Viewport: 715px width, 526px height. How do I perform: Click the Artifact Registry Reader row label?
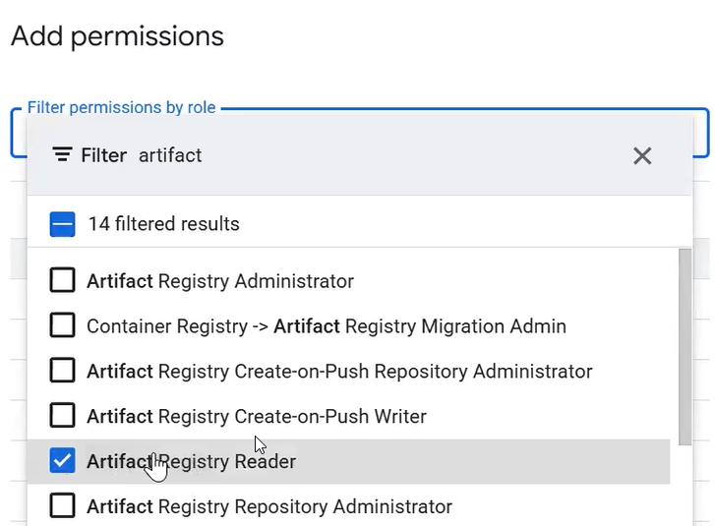tap(191, 461)
